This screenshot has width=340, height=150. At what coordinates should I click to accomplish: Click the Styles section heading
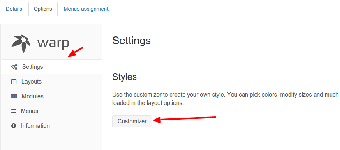click(125, 77)
